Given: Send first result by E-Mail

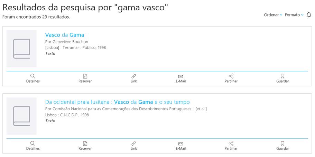Looking at the screenshot, I should pyautogui.click(x=180, y=78).
